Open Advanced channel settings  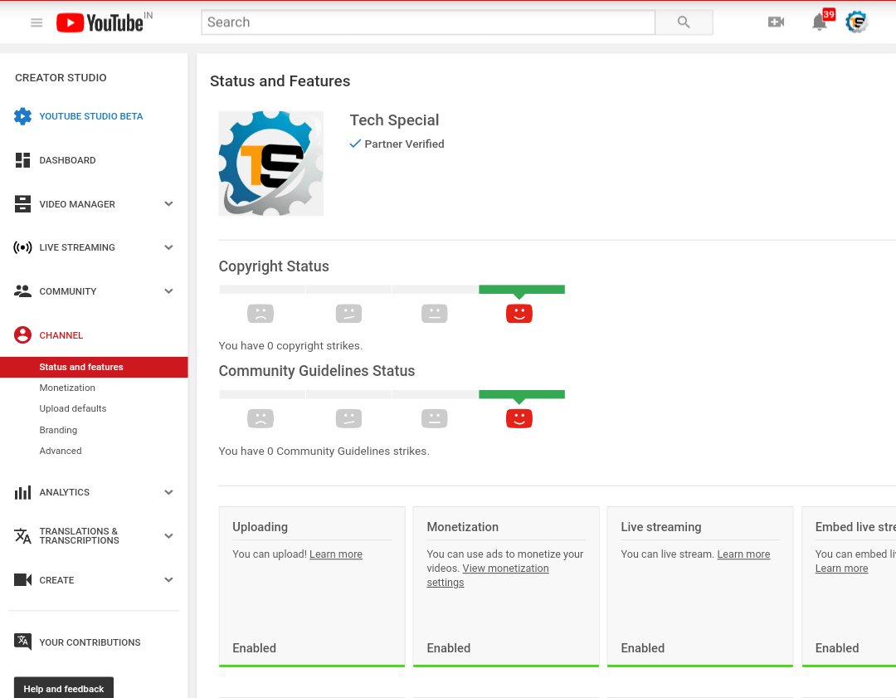tap(61, 451)
